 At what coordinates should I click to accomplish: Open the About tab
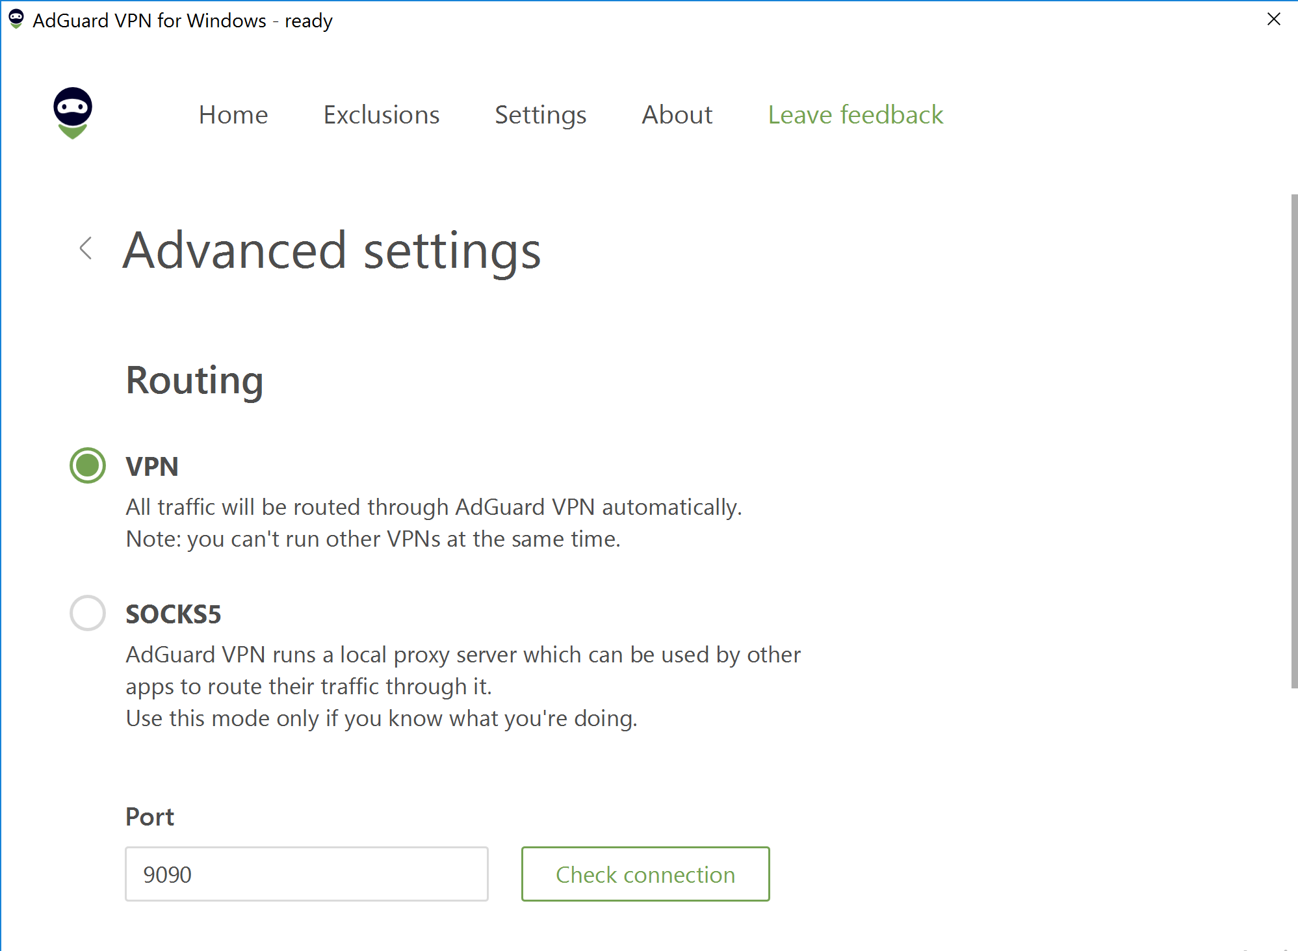pyautogui.click(x=677, y=115)
